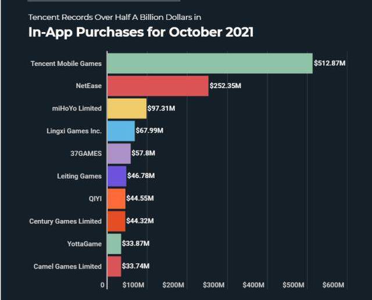Click the 0 axis tick label
The height and width of the screenshot is (300, 372).
(x=102, y=285)
